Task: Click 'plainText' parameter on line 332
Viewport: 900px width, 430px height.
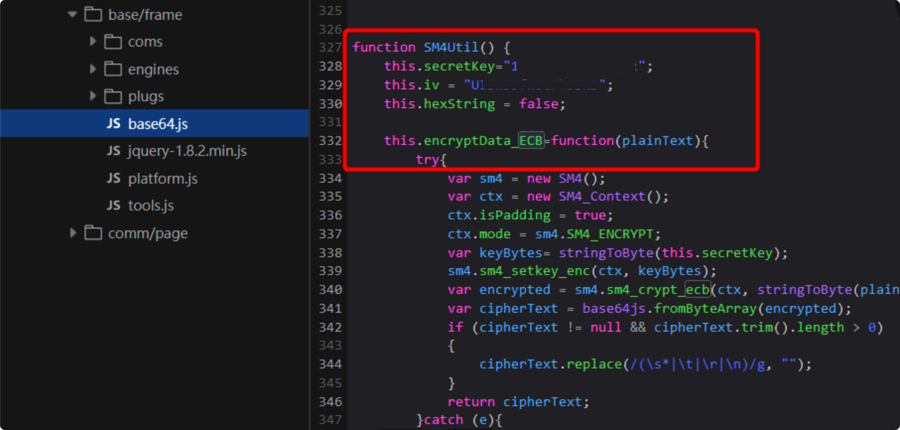Action: click(657, 141)
